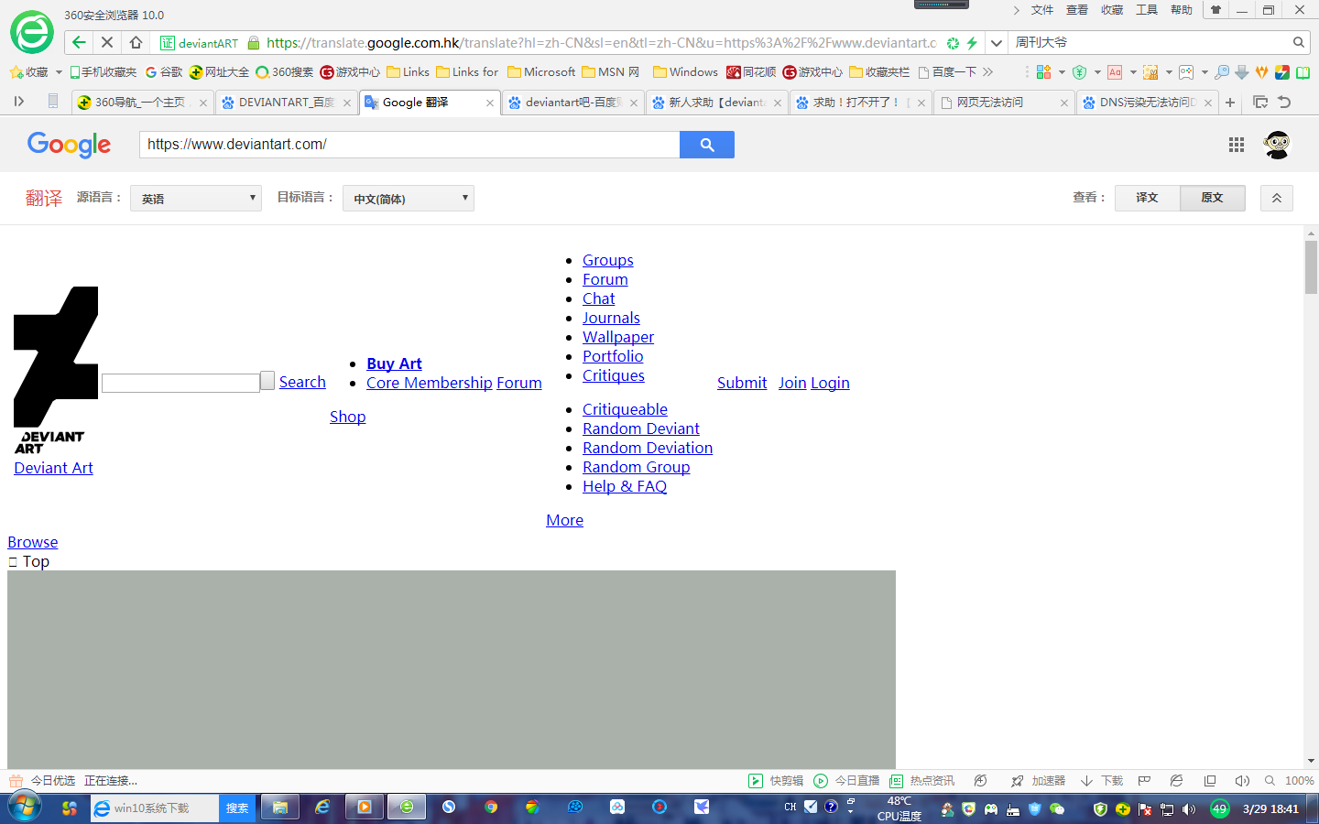Screen dimensions: 1319x824
Task: Open the 帮助 menu
Action: coord(1182,10)
